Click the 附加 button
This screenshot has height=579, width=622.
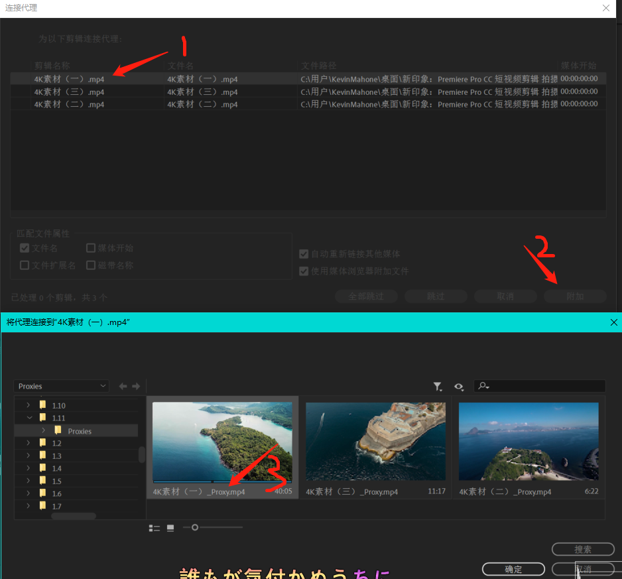tap(575, 296)
